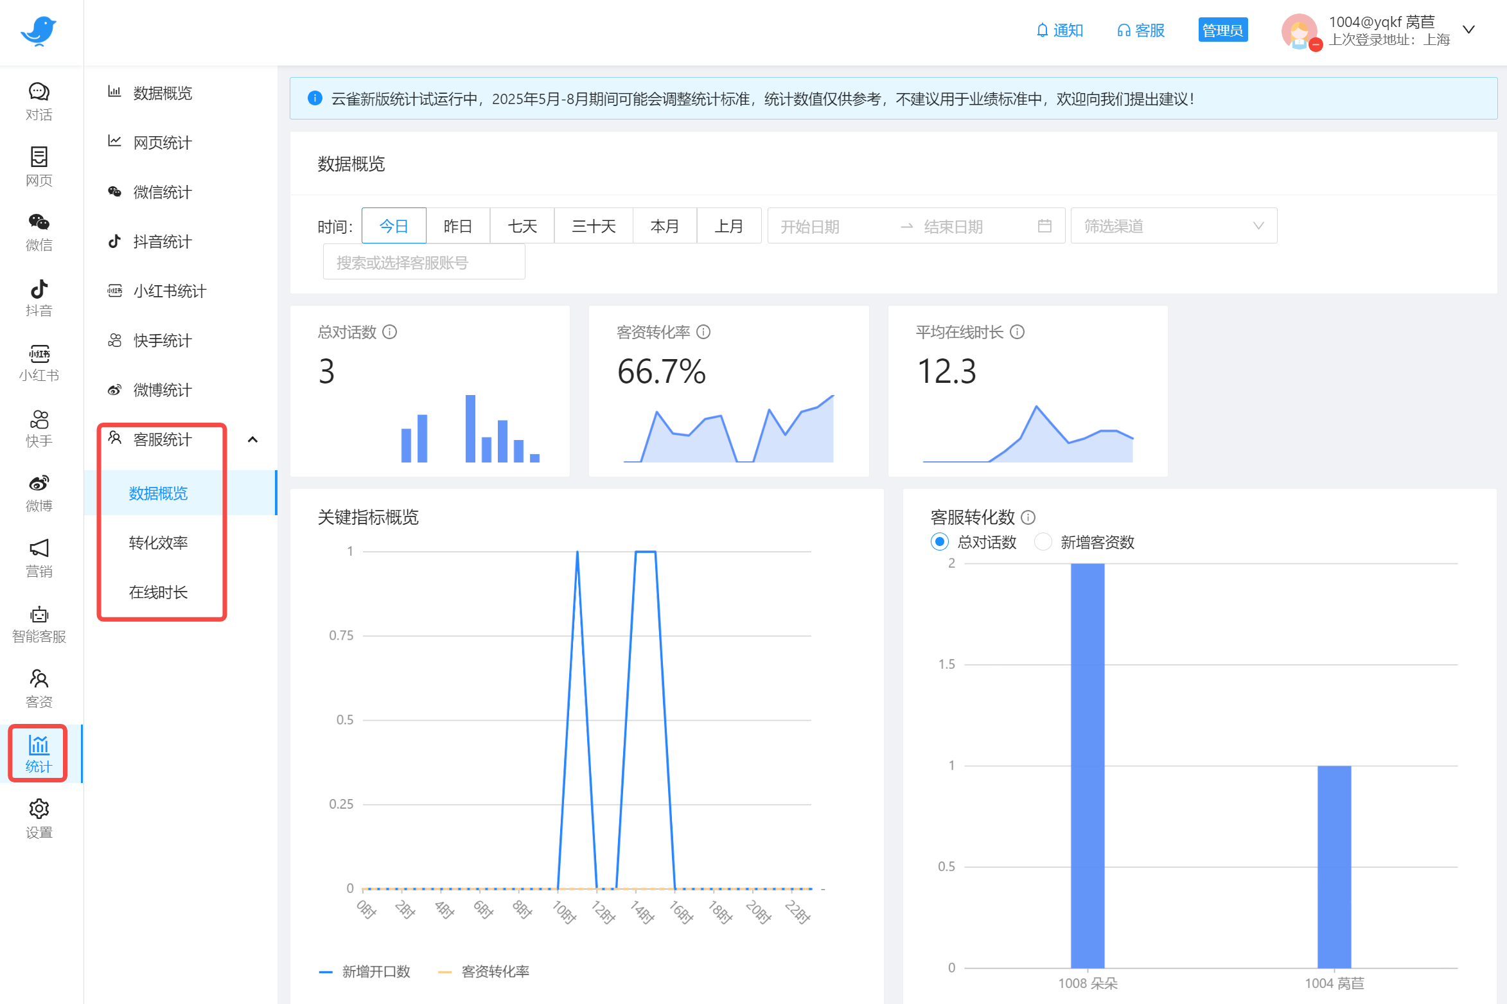This screenshot has height=1004, width=1507.
Task: Open the 微博 panel in sidebar
Action: coord(39,491)
